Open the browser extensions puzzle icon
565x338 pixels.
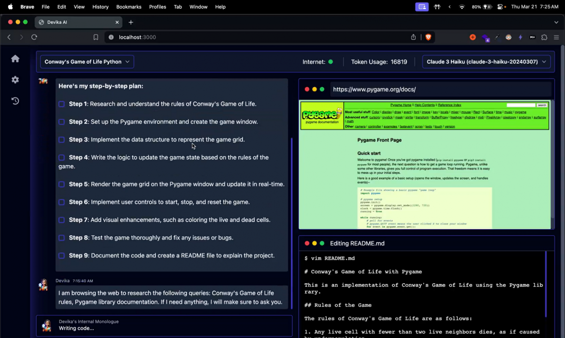click(x=544, y=37)
